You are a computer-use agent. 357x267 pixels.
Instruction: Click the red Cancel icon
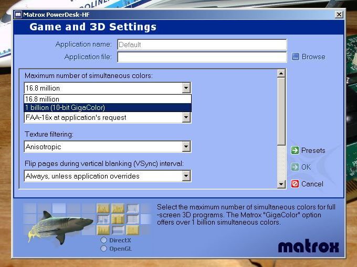coord(295,184)
